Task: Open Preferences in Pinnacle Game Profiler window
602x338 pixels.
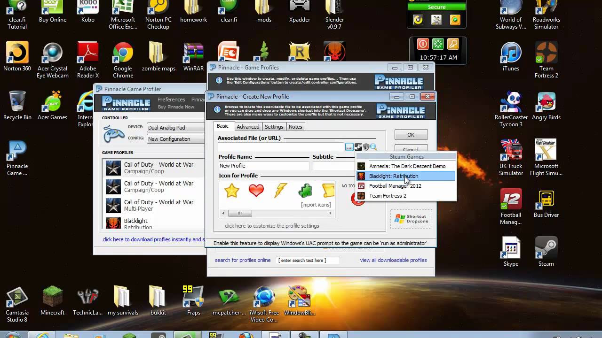Action: click(171, 100)
